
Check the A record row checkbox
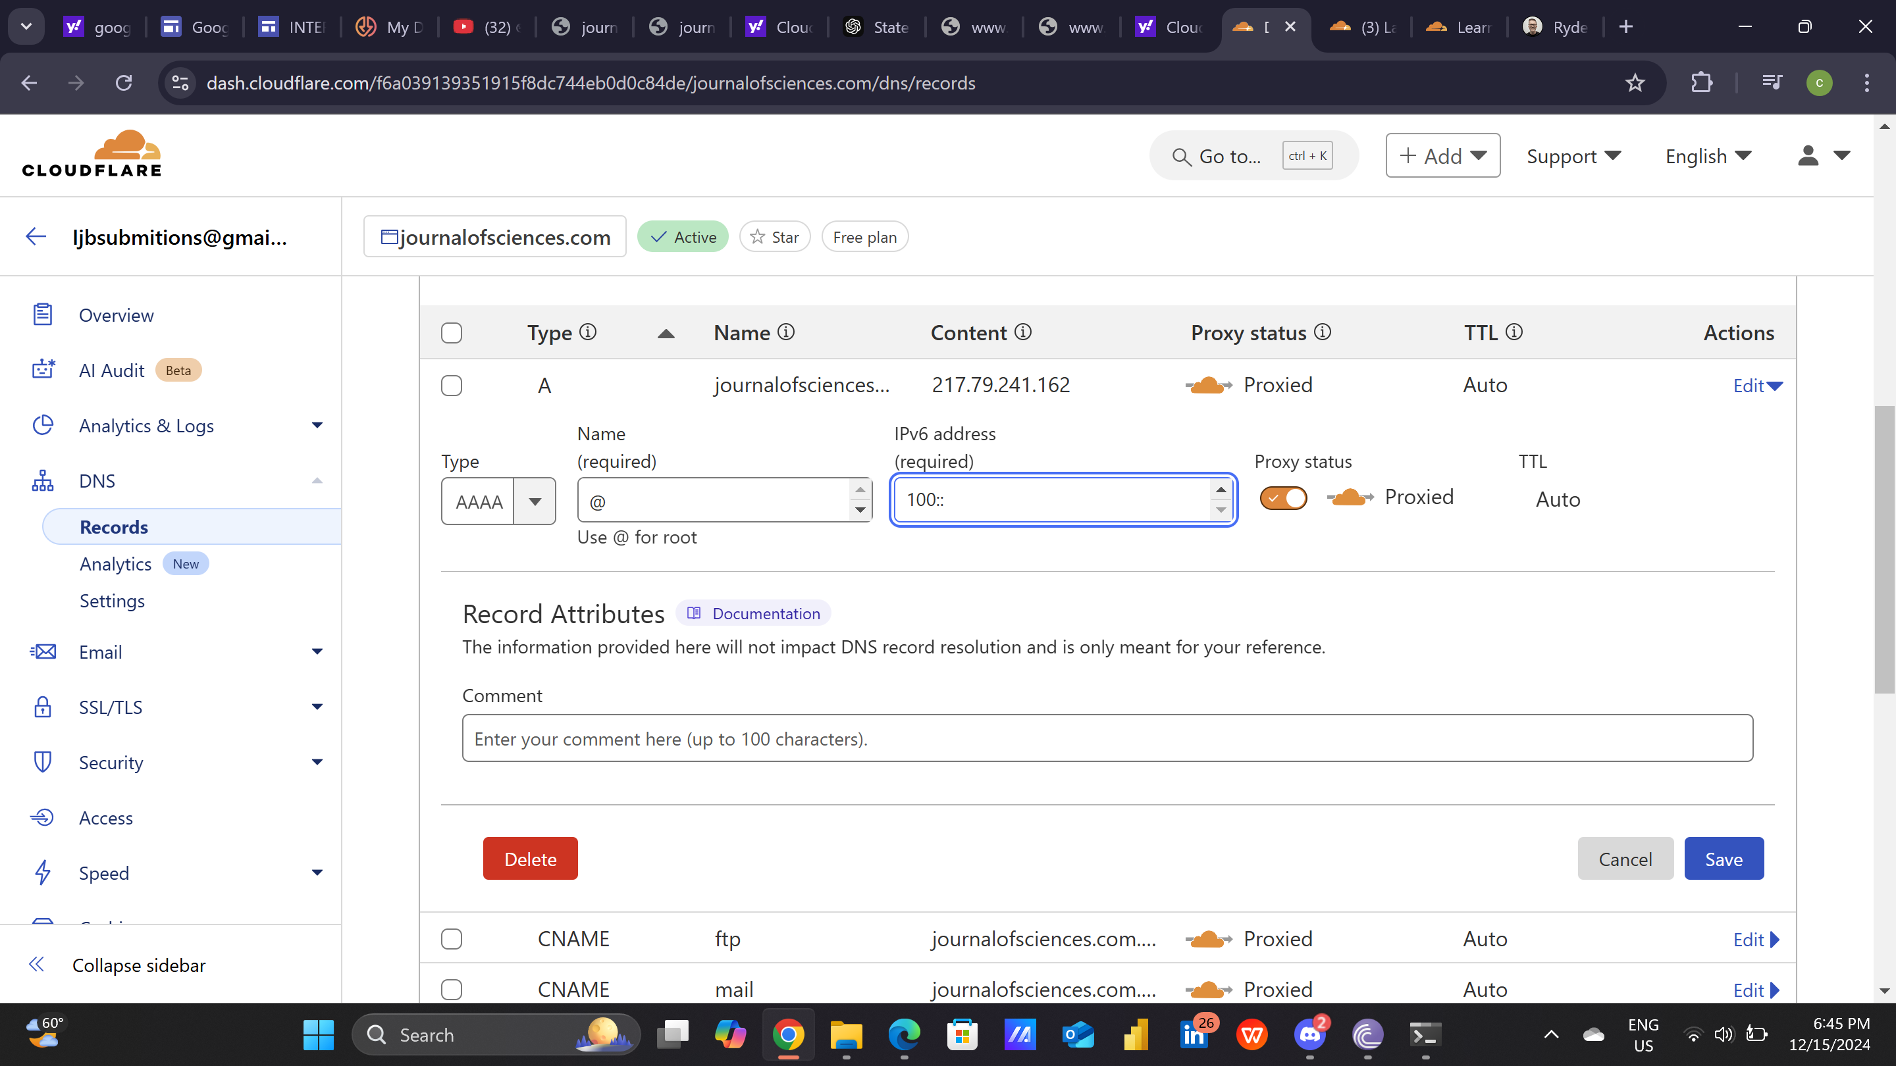[x=451, y=386]
